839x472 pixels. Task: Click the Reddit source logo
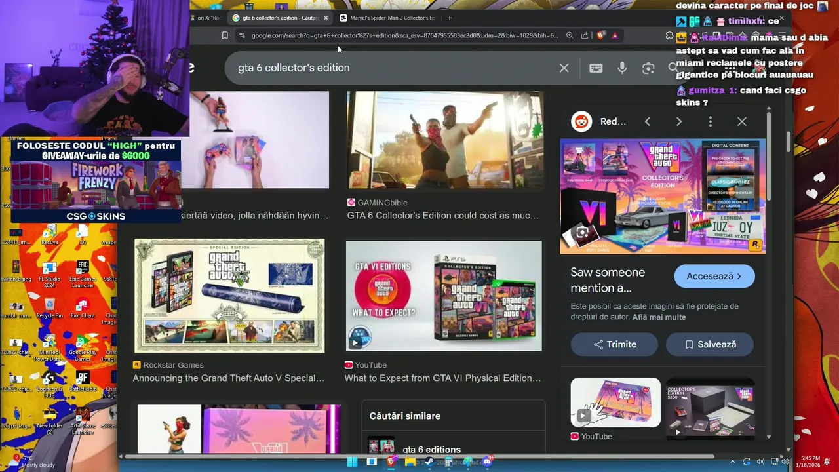[x=581, y=121]
